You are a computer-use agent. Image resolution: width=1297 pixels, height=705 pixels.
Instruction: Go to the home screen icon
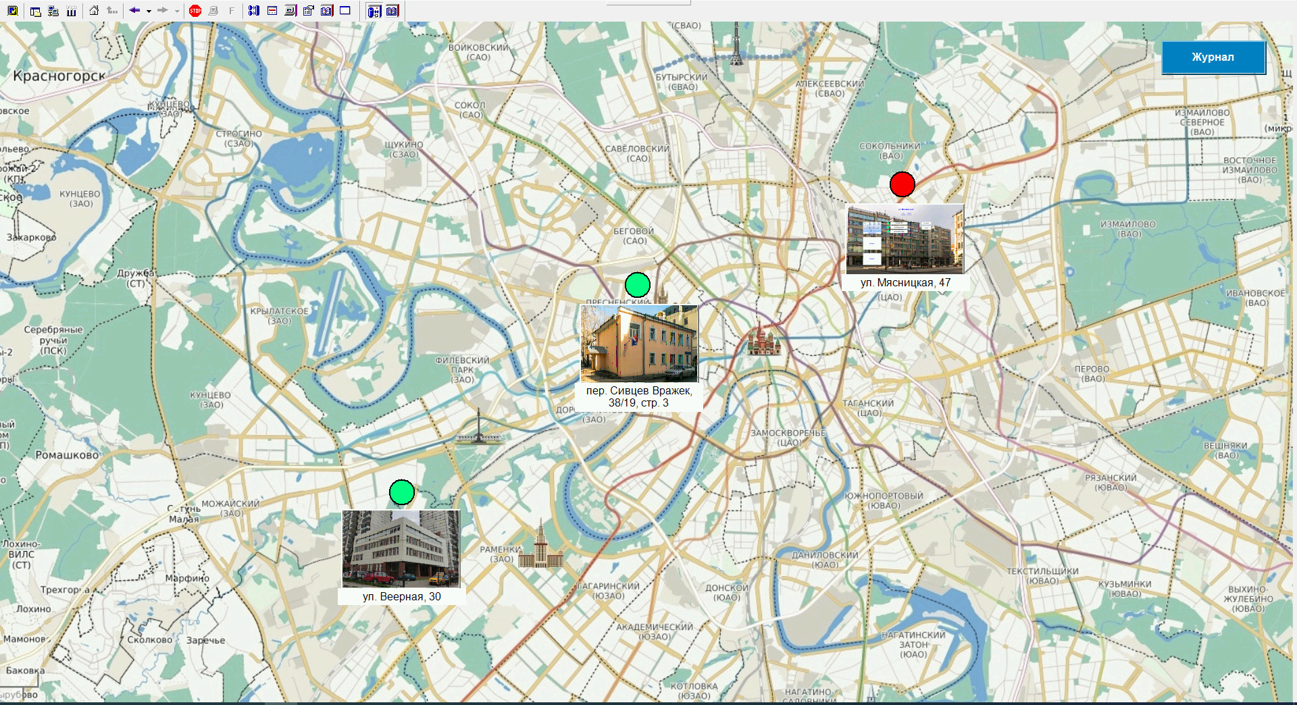coord(94,10)
